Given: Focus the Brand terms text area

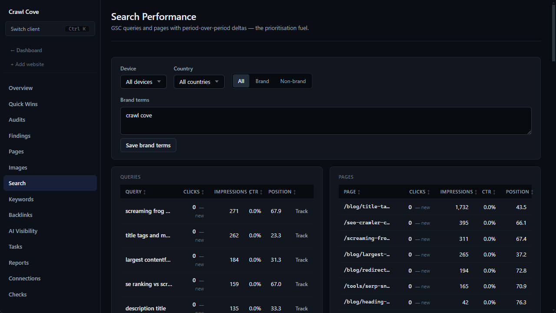Looking at the screenshot, I should click(x=326, y=121).
